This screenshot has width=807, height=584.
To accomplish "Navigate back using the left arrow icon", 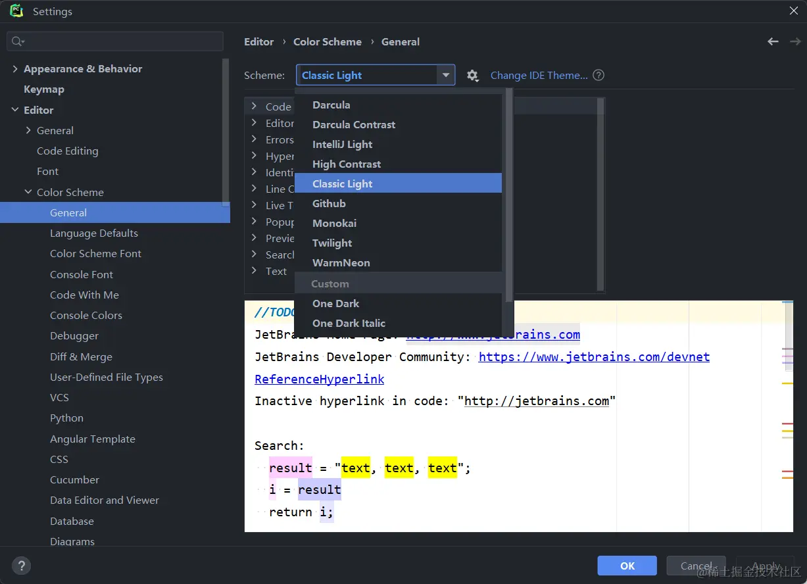I will click(772, 41).
